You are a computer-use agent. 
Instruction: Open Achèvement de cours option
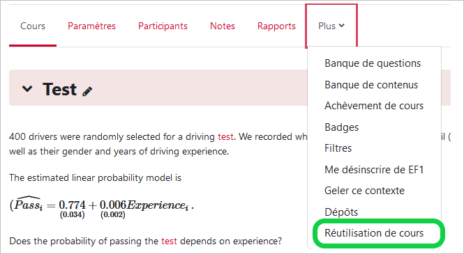374,106
